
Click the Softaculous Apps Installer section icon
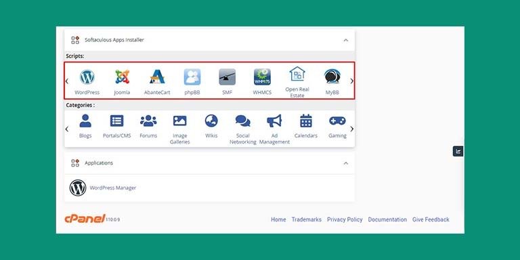(x=75, y=40)
